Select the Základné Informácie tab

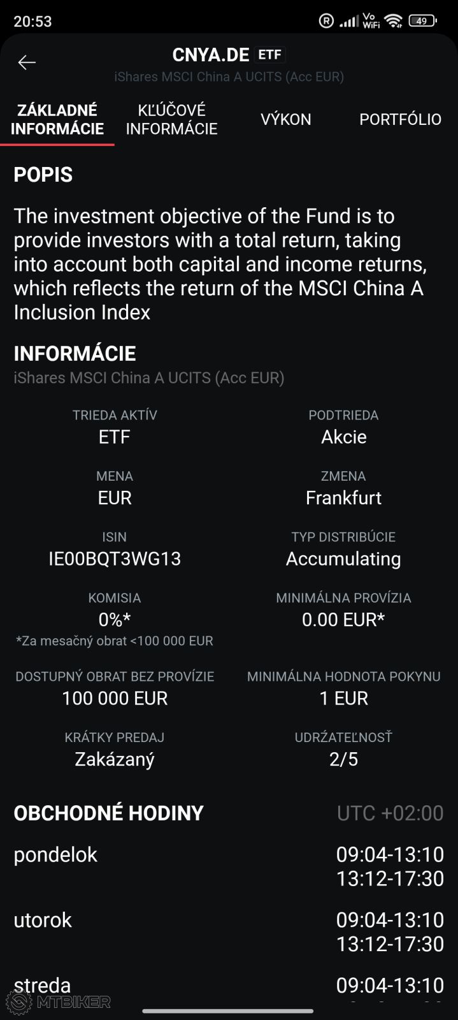point(57,119)
